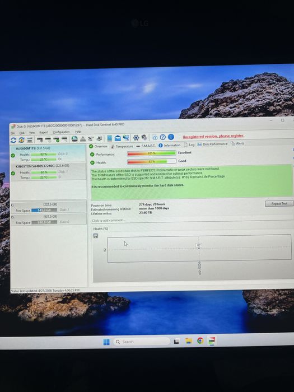
Task: Open configuration via the gear toolbar icon
Action: pos(136,138)
